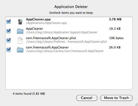Image resolution: width=138 pixels, height=106 pixels.
Task: Select the com.freemacsoft.AppCleaner folder name
Action: coord(47,47)
